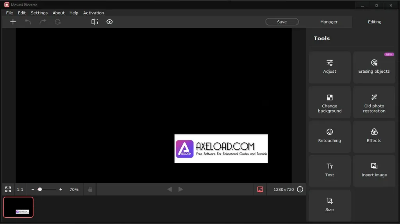The image size is (400, 224).
Task: Toggle the original preview eye icon
Action: pos(109,22)
